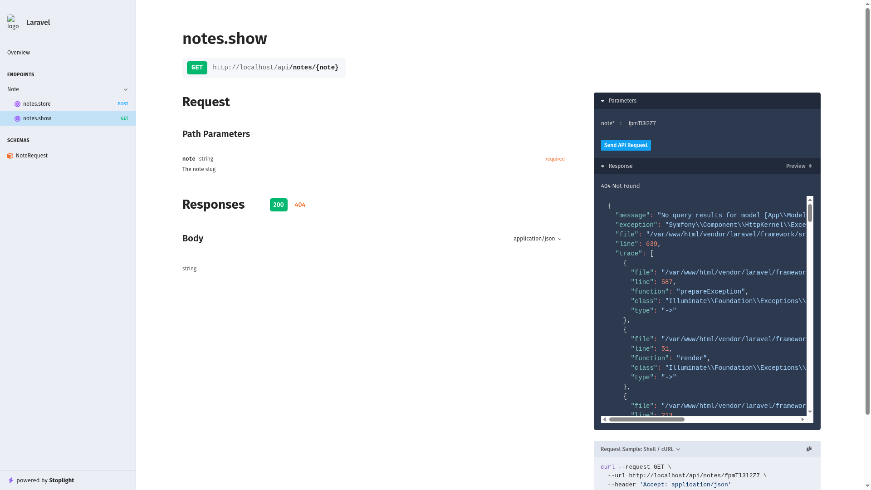Collapse the Parameters panel
The image size is (871, 490).
tap(603, 101)
